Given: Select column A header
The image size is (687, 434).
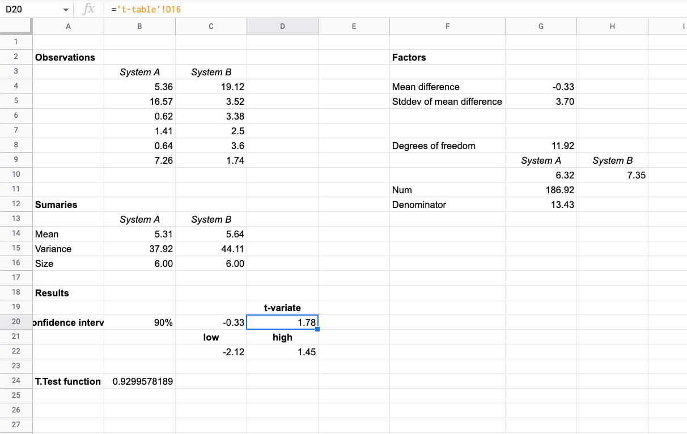Looking at the screenshot, I should coord(68,26).
